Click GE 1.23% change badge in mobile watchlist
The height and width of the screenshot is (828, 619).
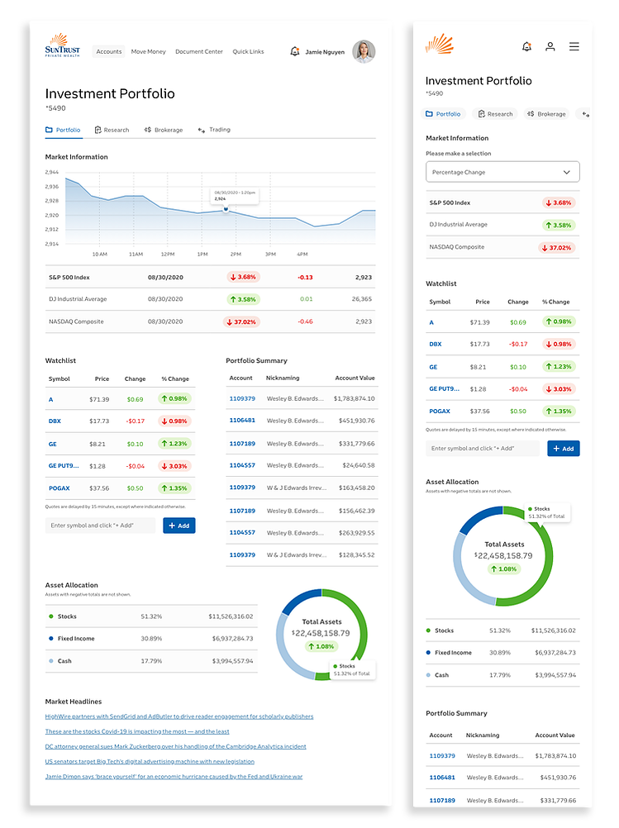tap(559, 366)
